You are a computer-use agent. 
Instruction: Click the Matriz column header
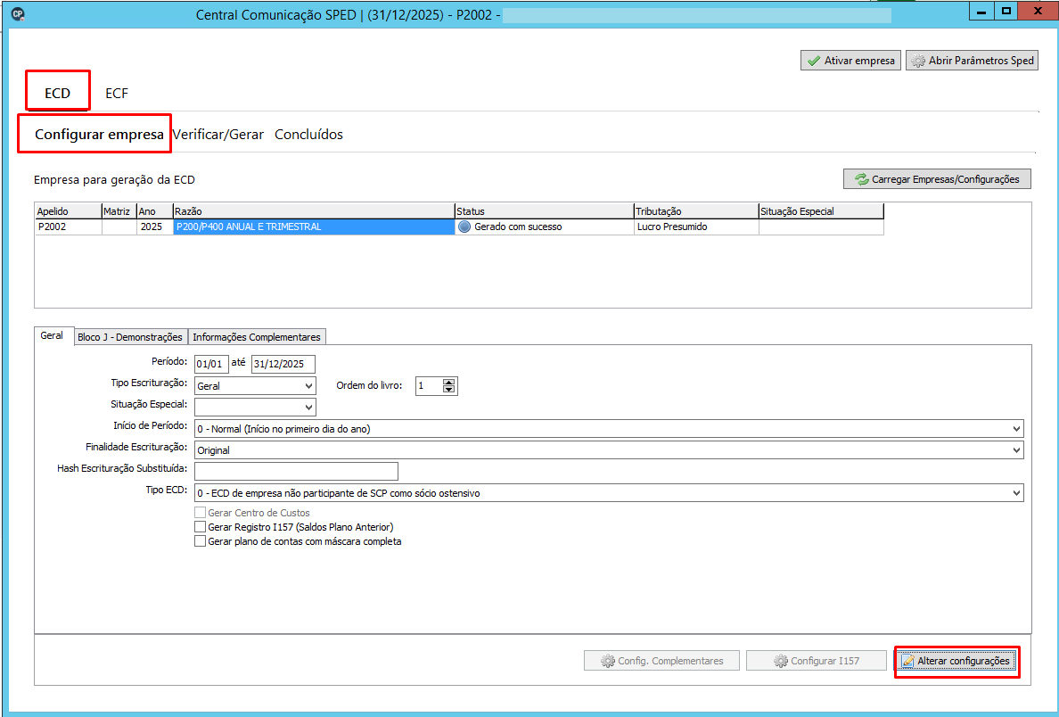pos(119,211)
